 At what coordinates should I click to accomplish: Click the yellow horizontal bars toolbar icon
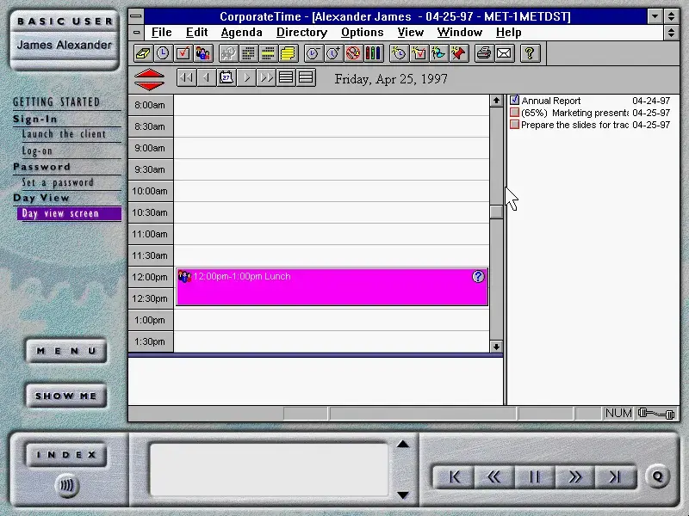(x=268, y=53)
